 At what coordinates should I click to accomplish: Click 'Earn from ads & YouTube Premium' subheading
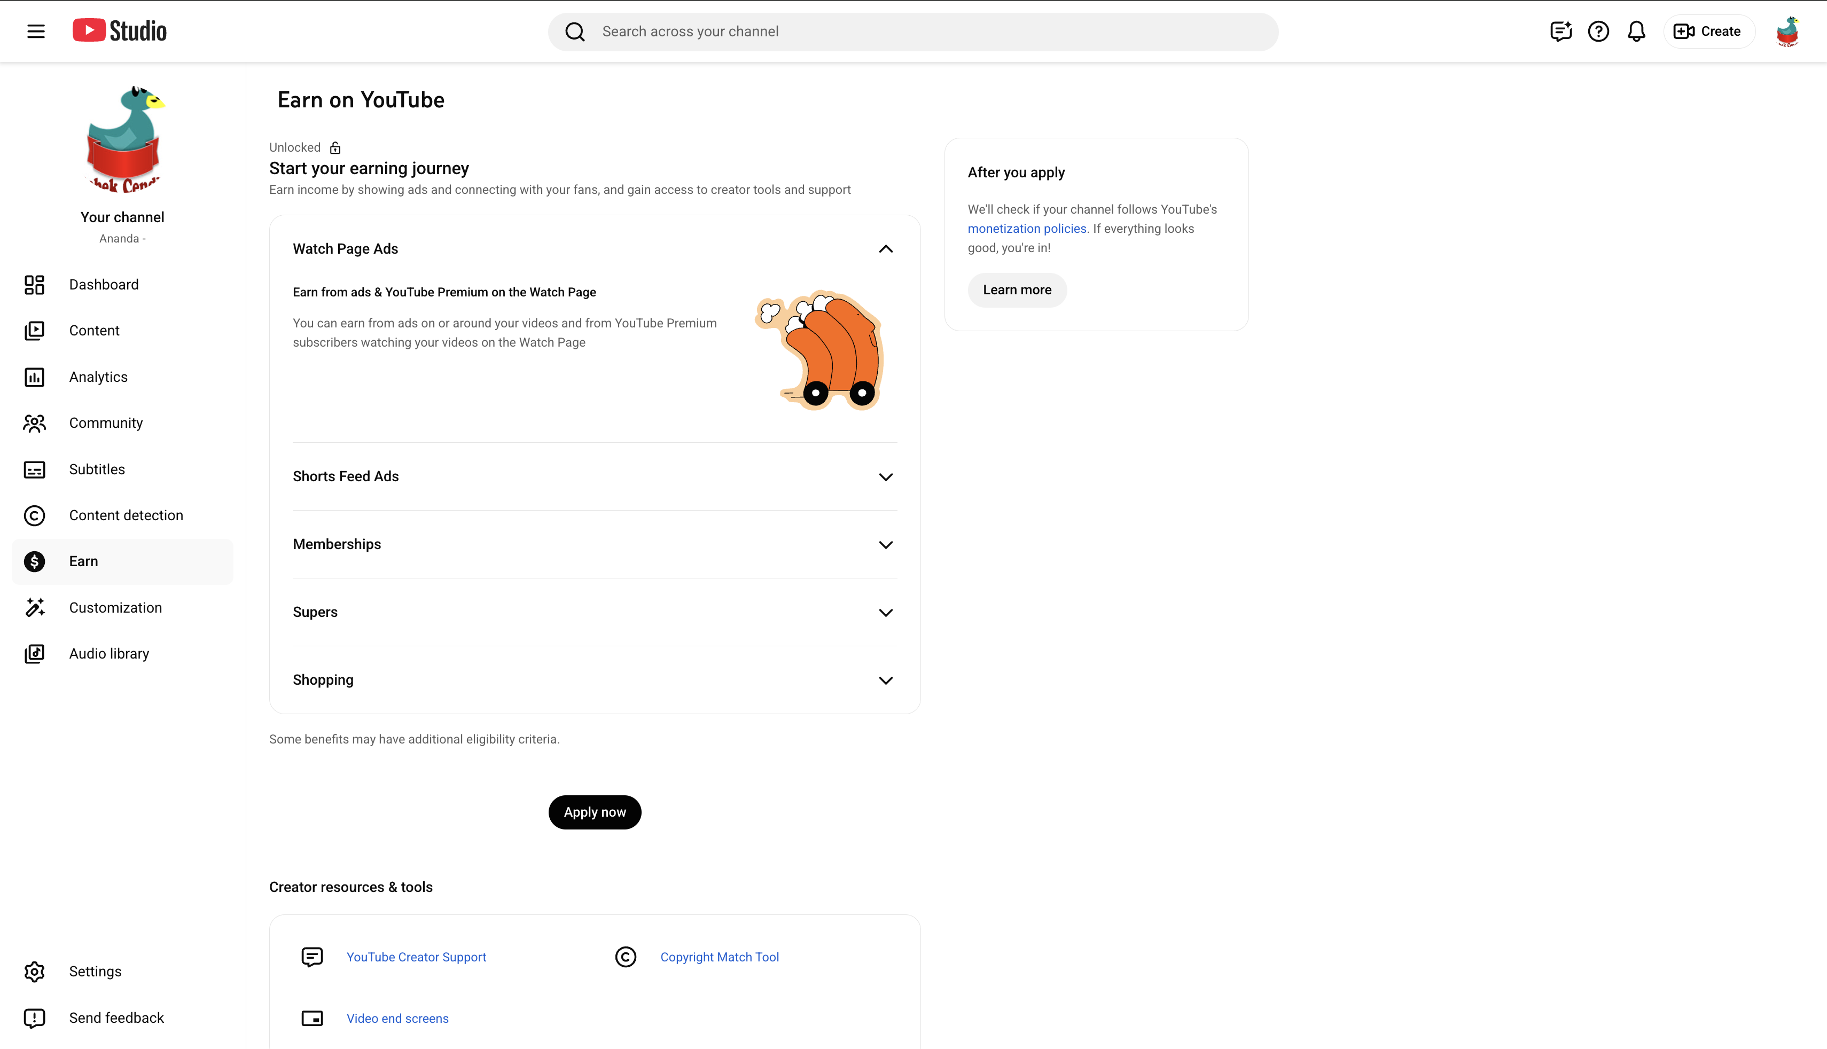(444, 293)
